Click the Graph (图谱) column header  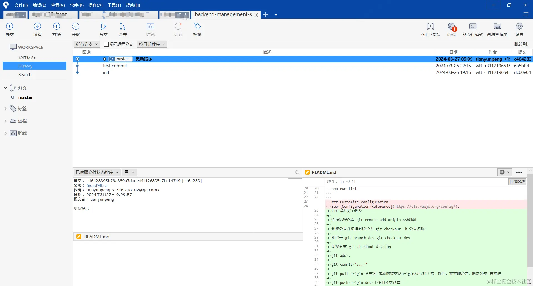click(87, 52)
